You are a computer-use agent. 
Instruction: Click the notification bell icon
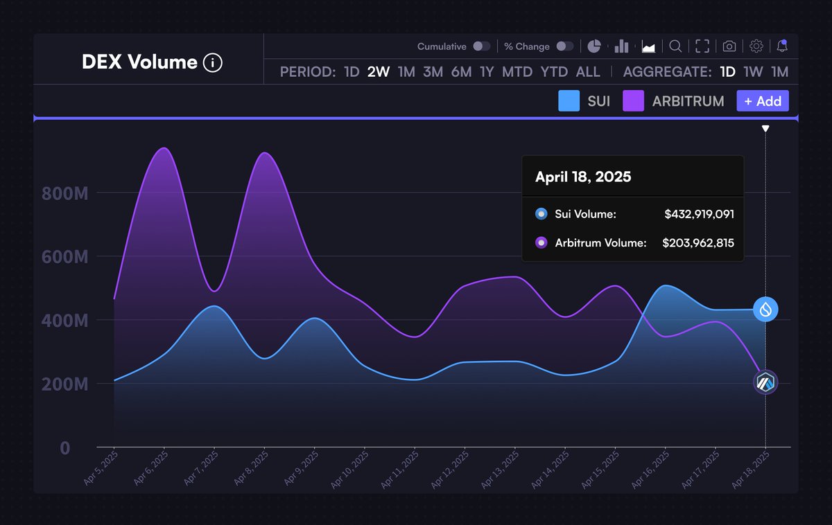point(782,46)
